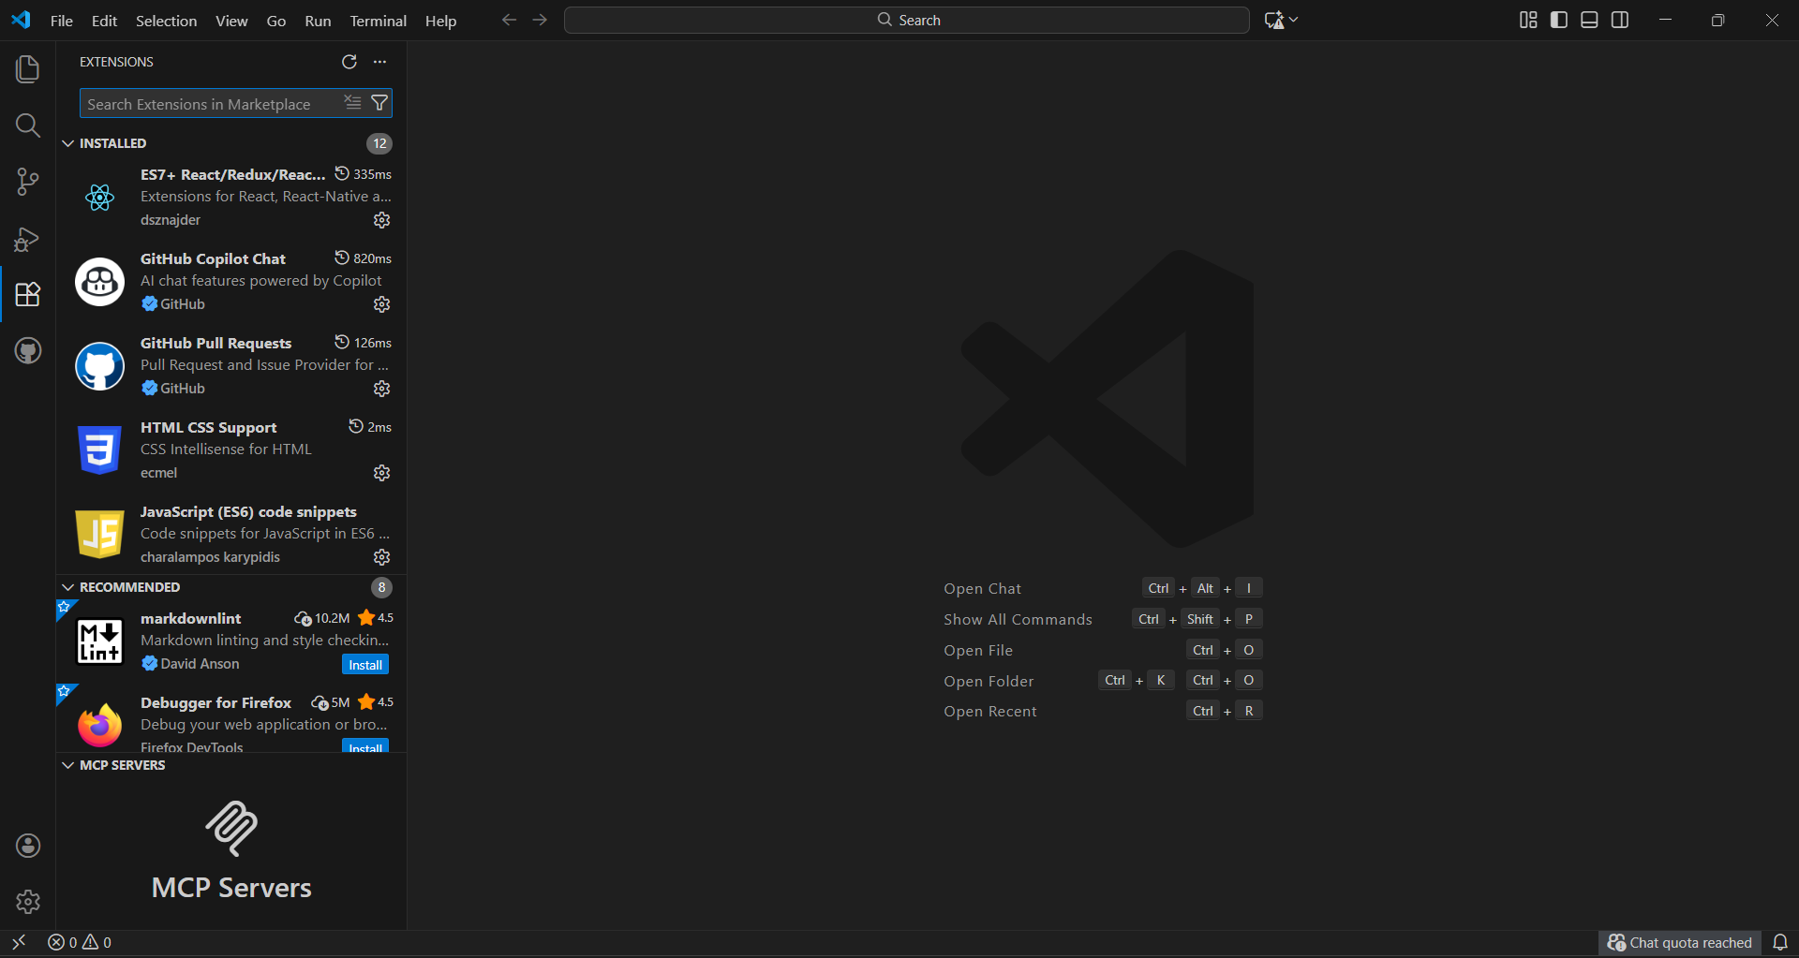Toggle the primary side bar

click(1559, 20)
